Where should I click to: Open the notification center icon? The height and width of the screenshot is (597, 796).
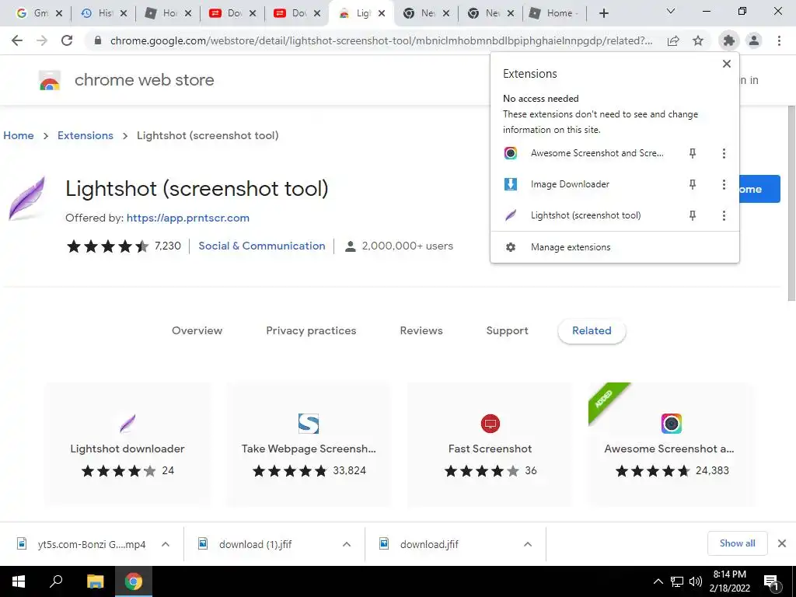point(772,581)
